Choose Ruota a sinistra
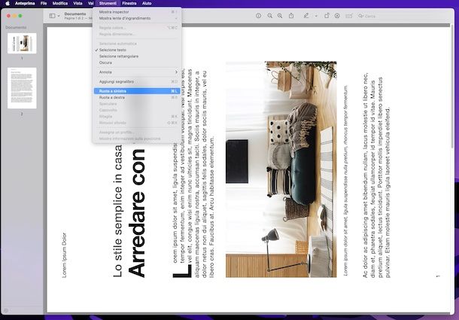The image size is (459, 320). [137, 91]
